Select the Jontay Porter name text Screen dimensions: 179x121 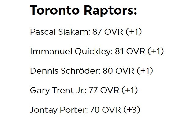point(59,110)
